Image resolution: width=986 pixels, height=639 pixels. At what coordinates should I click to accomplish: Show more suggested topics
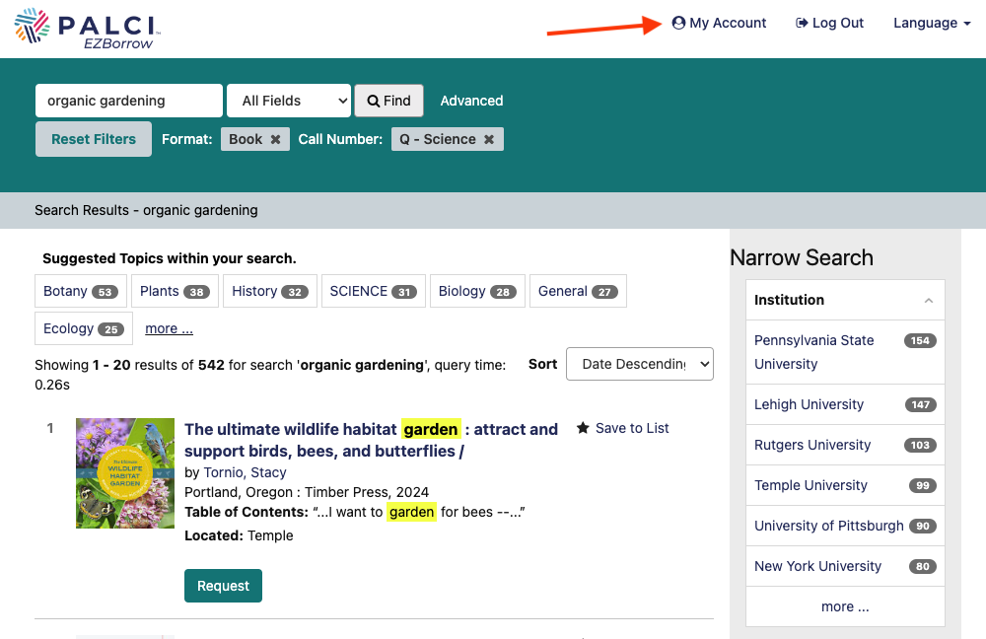tap(168, 327)
